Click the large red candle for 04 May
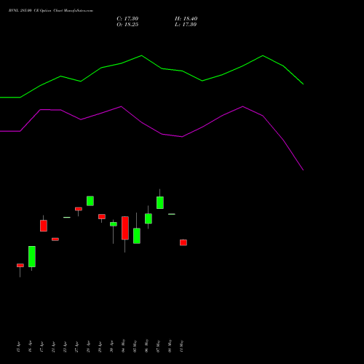The width and height of the screenshot is (364, 364). [x=125, y=228]
